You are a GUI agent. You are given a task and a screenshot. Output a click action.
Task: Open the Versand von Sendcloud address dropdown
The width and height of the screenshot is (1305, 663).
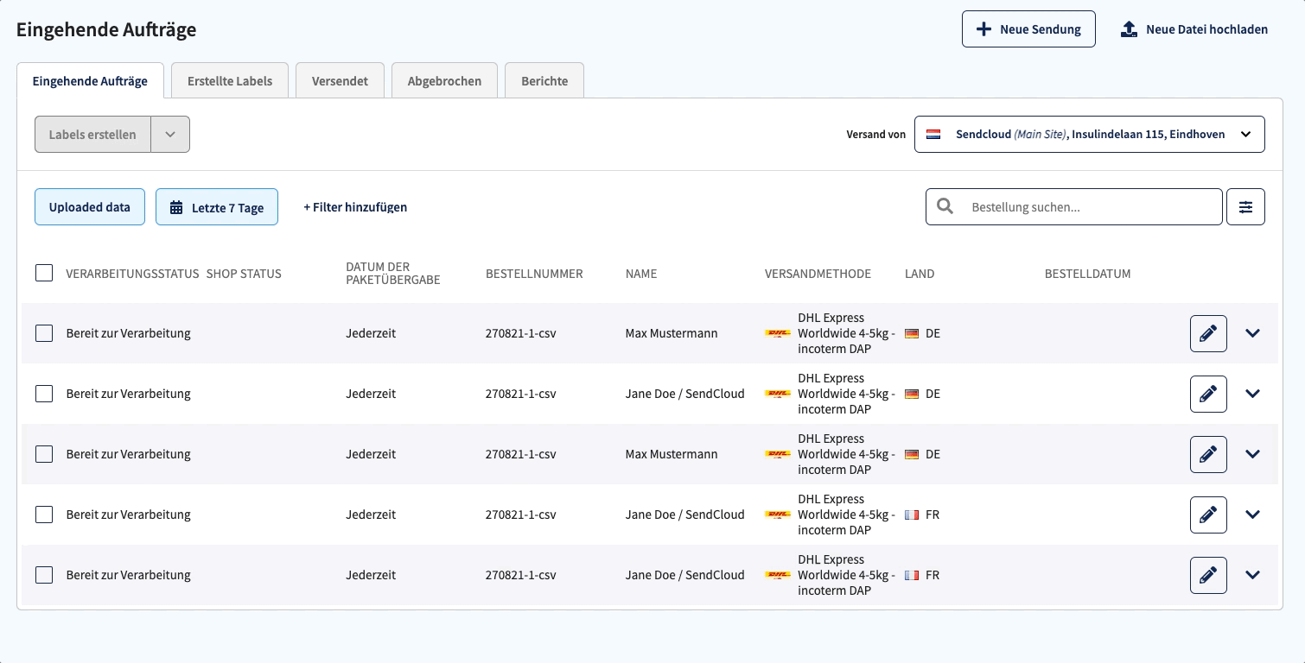coord(1090,134)
